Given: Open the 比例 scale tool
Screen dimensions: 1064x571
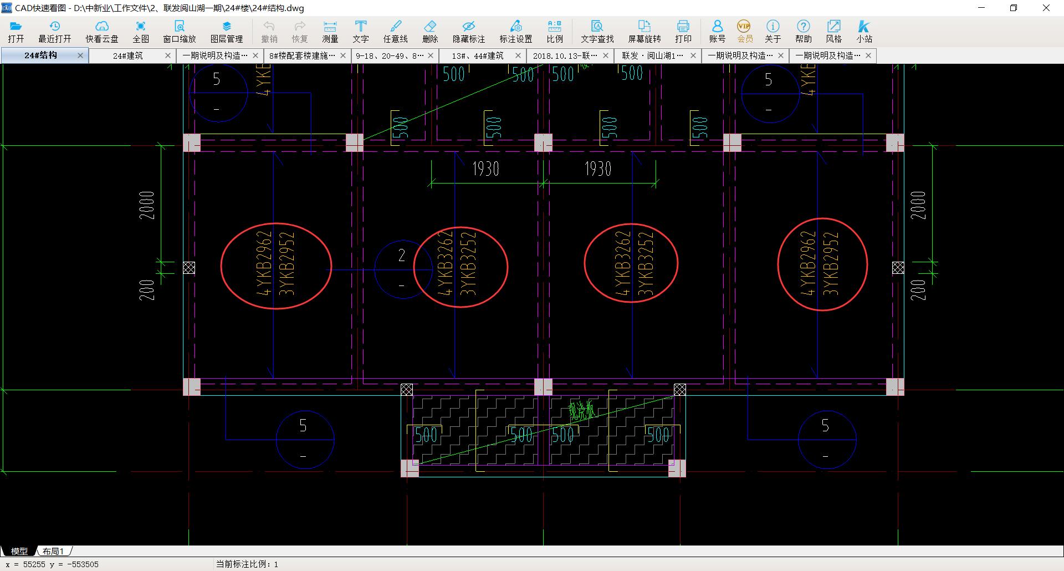Looking at the screenshot, I should coord(555,32).
